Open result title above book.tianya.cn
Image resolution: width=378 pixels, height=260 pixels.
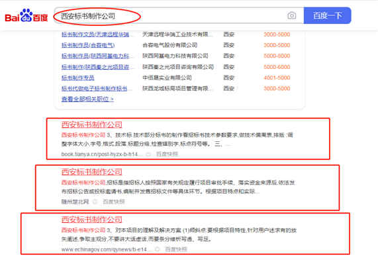point(91,125)
